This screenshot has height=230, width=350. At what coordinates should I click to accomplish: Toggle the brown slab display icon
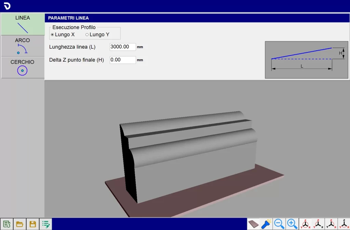(253, 224)
